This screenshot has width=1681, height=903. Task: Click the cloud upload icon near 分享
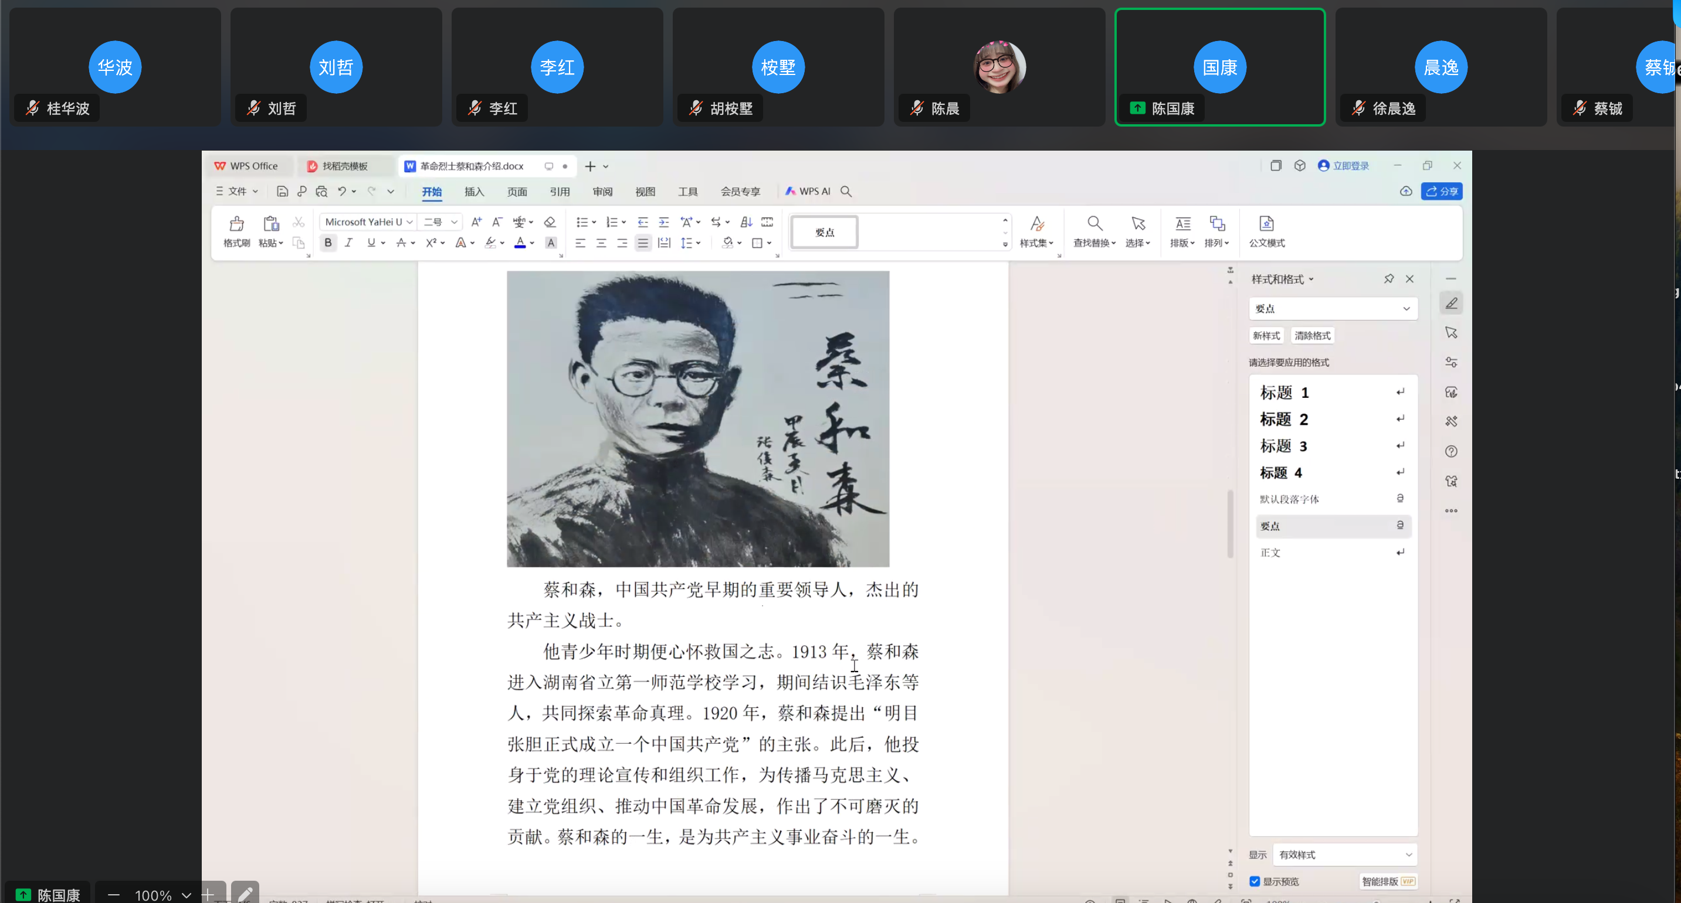point(1405,191)
